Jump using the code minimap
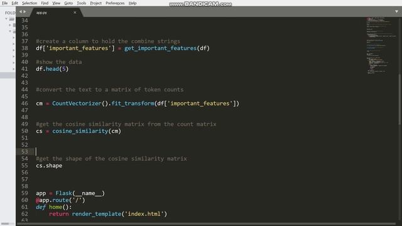 click(x=381, y=45)
